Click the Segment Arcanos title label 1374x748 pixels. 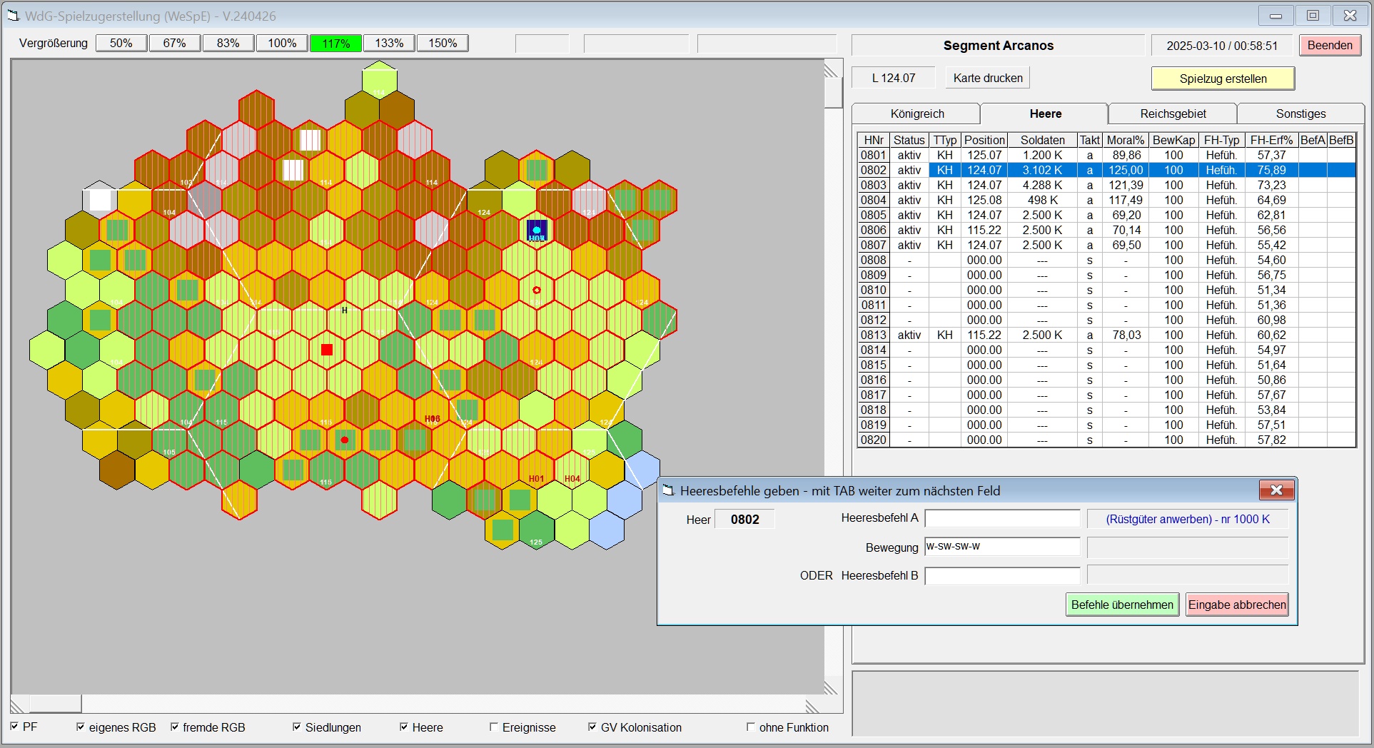[x=998, y=45]
